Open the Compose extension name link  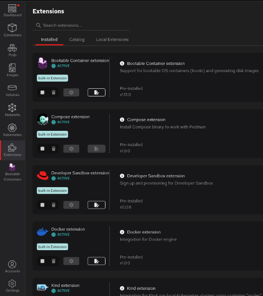(x=71, y=117)
